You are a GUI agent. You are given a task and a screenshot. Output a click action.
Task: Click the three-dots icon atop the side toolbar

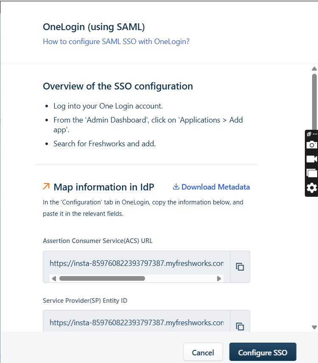315,134
